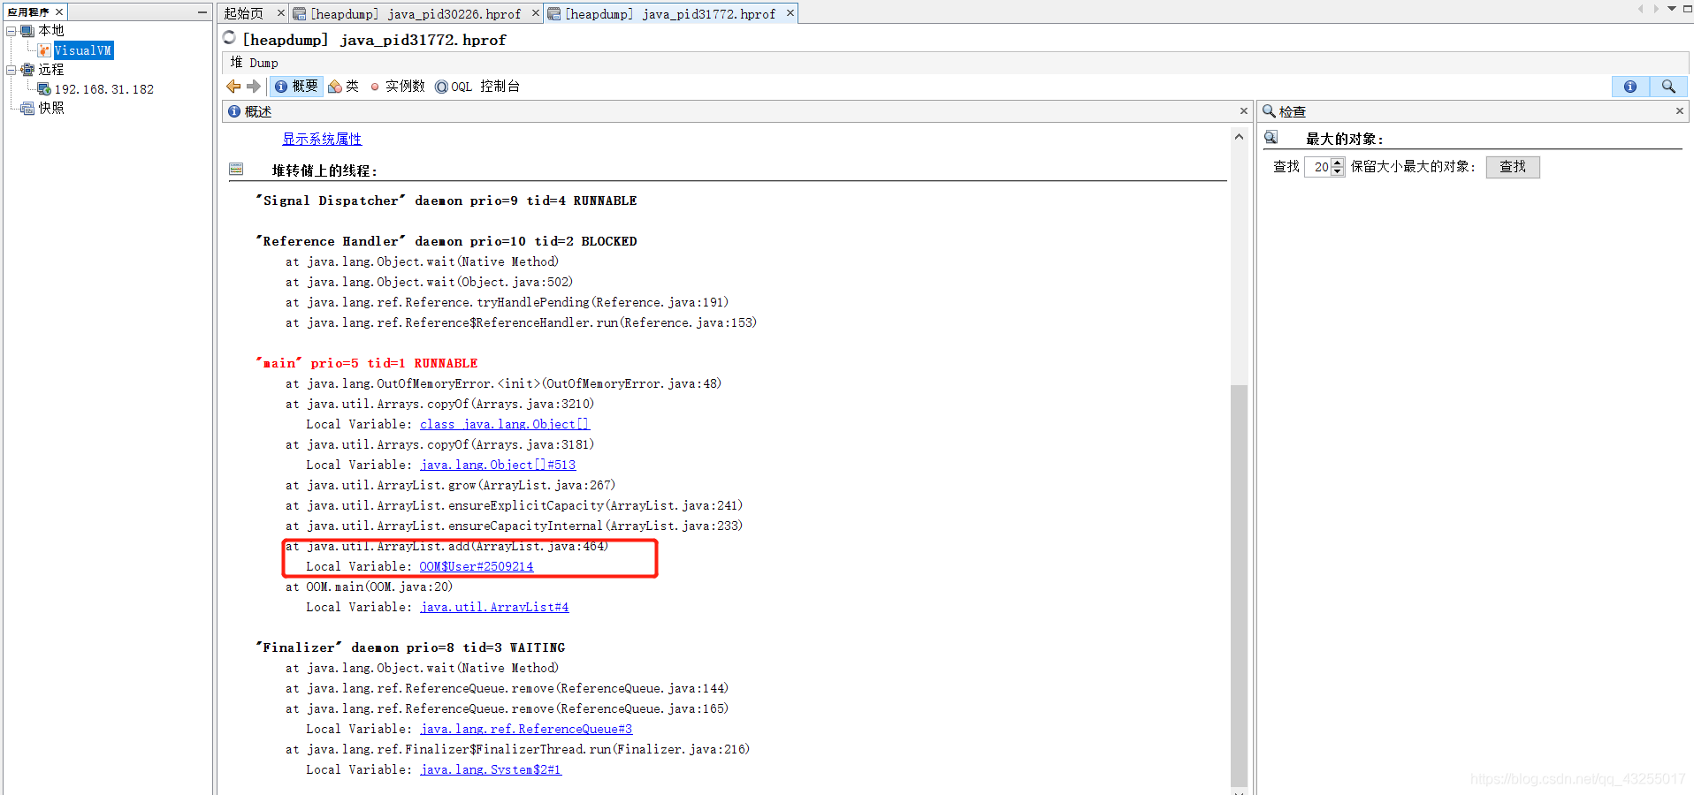Toggle the magnifier inspect panel button
This screenshot has height=795, width=1694.
[x=1668, y=86]
